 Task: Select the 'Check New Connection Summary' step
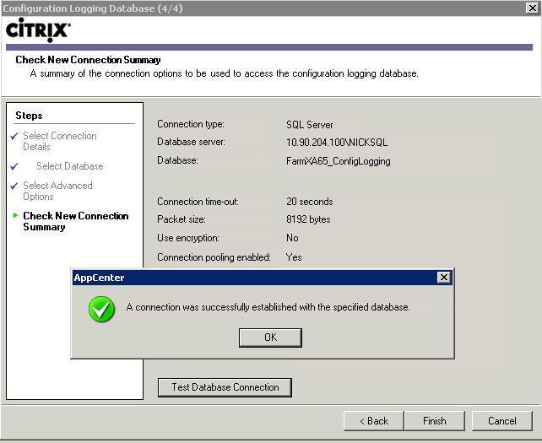click(76, 221)
